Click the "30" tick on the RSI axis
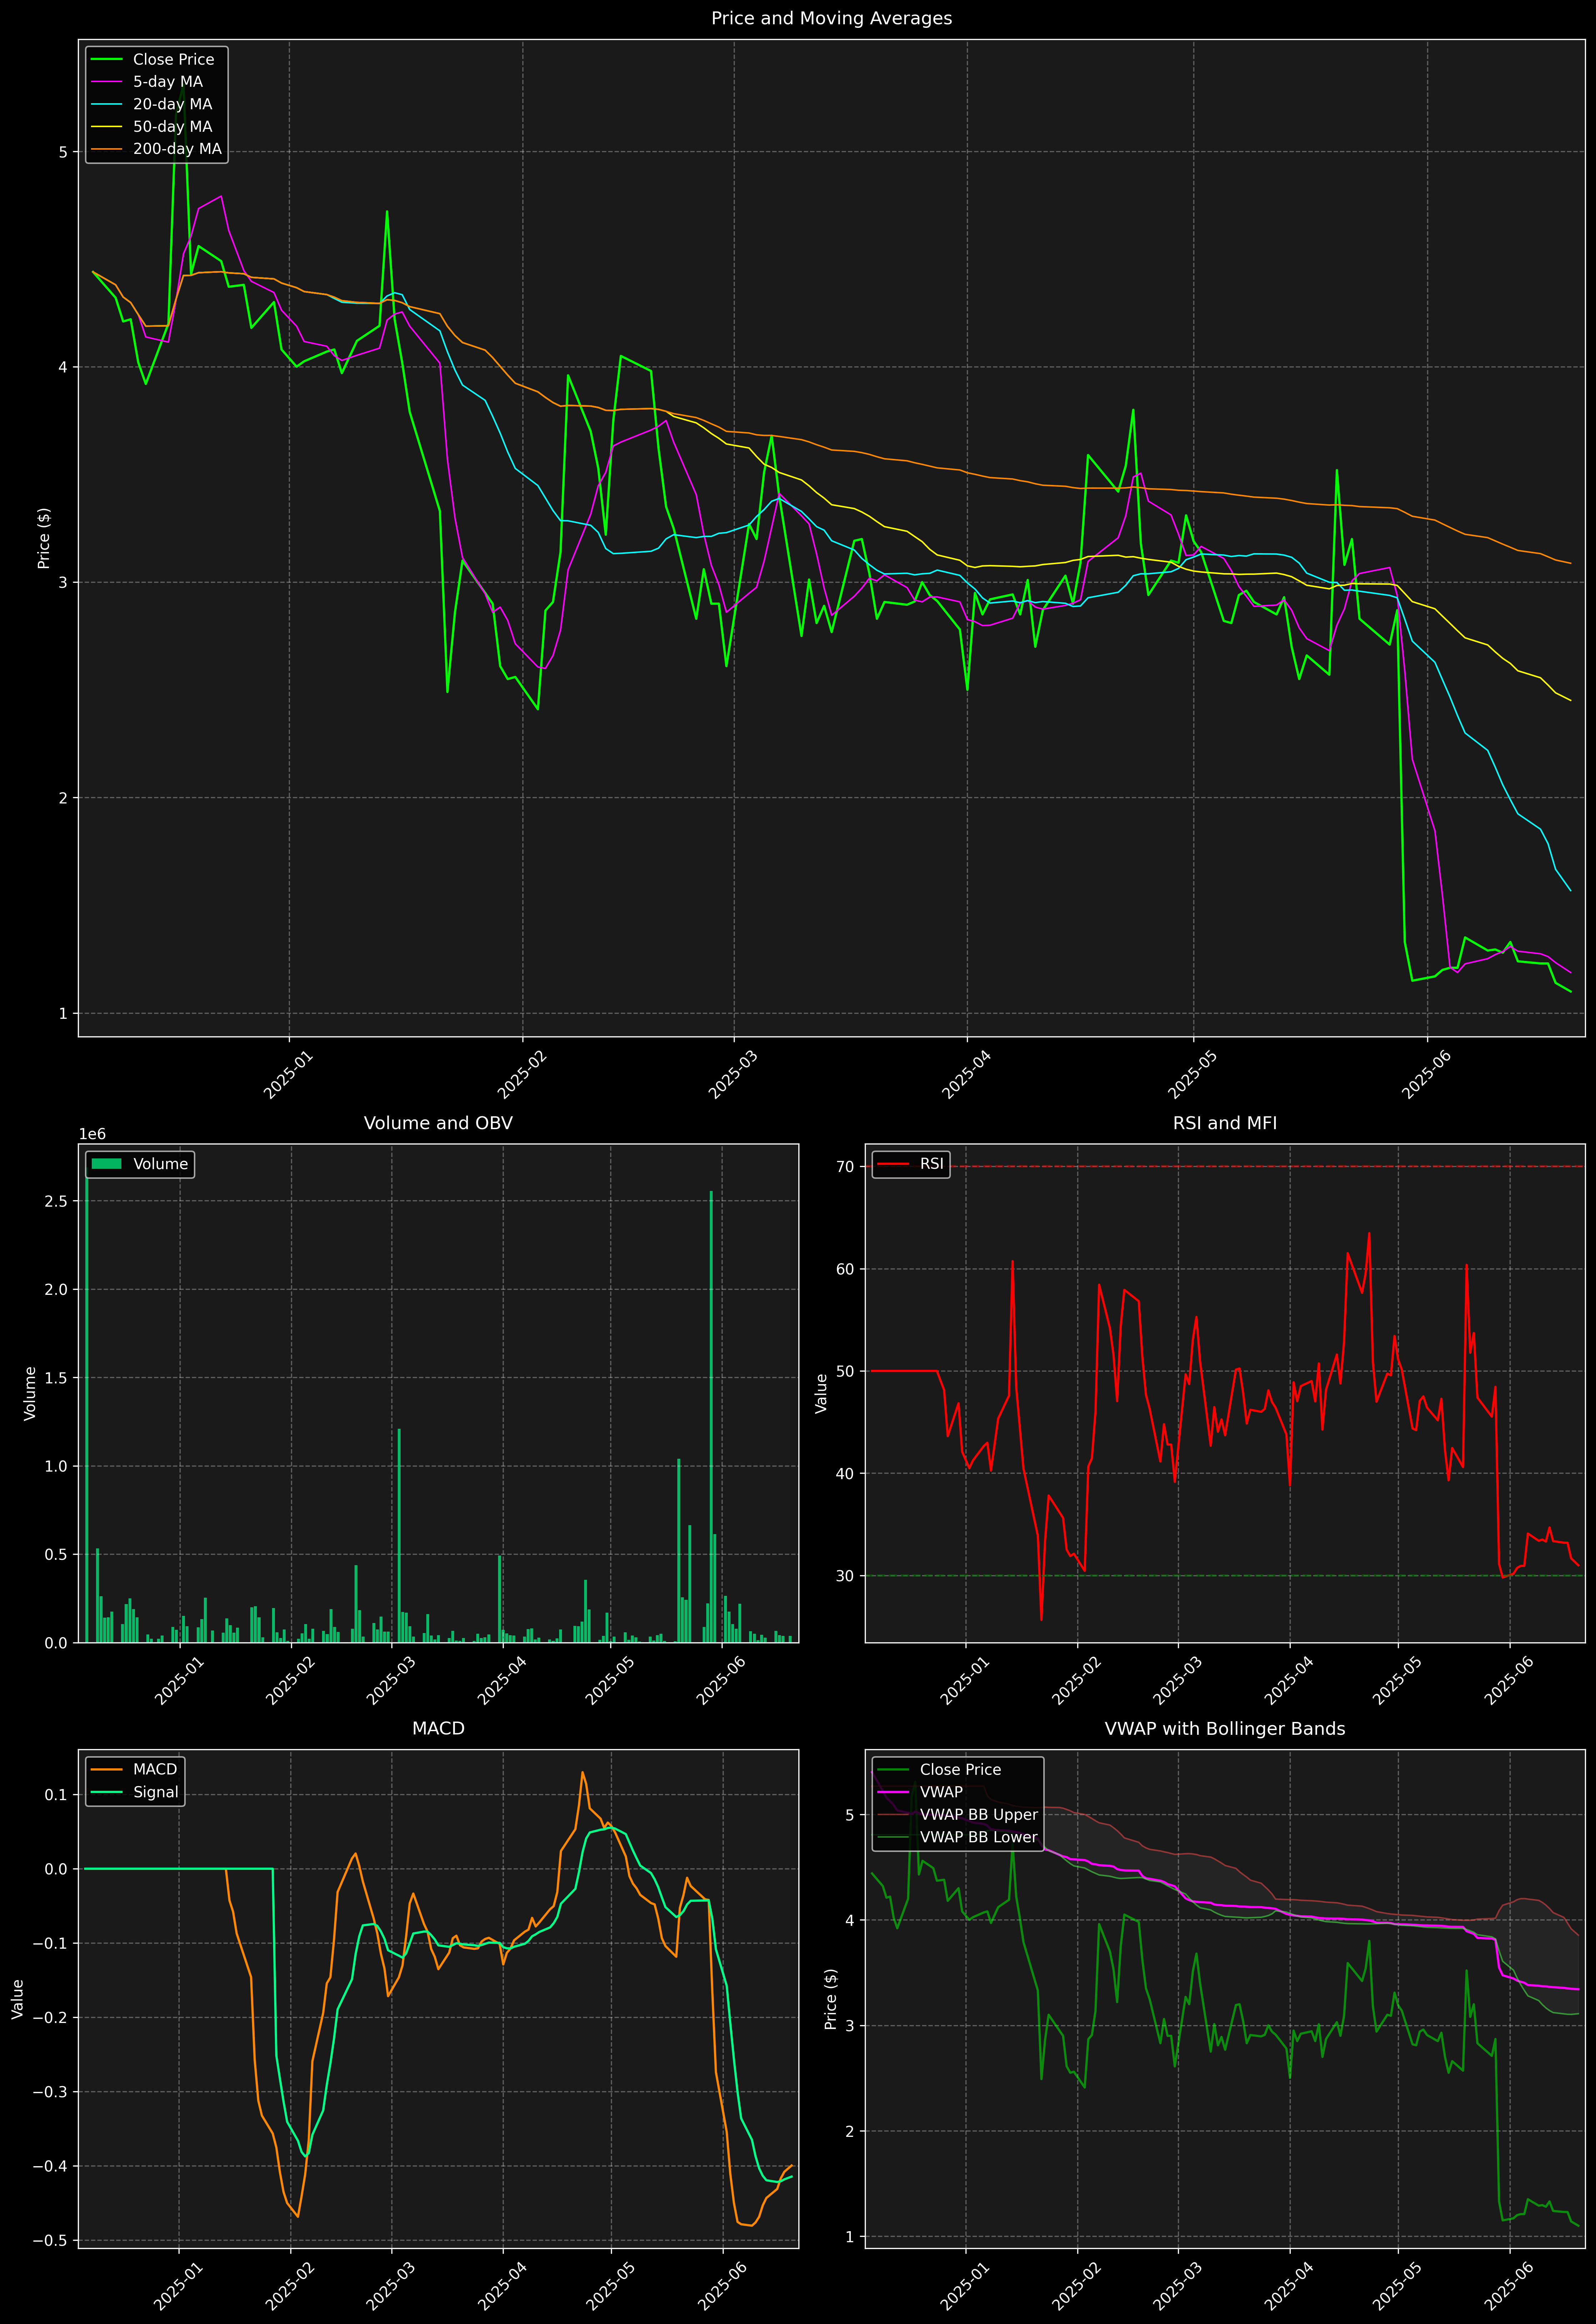The image size is (1596, 2324). click(846, 1576)
